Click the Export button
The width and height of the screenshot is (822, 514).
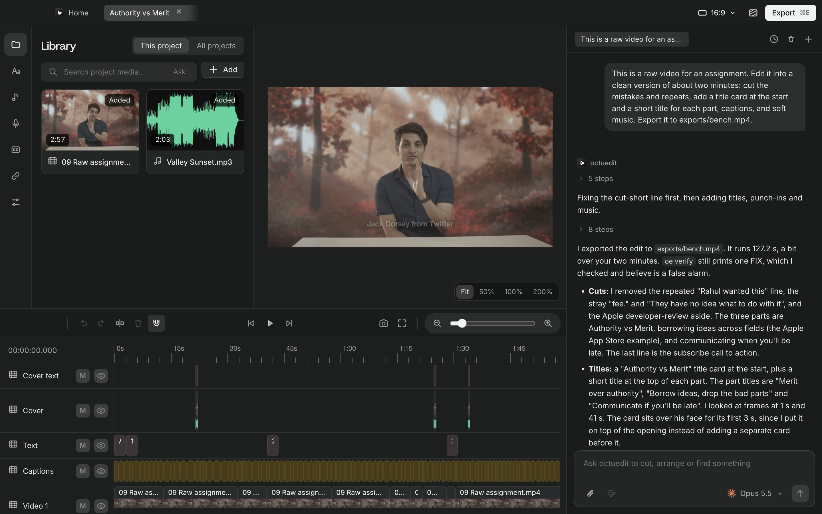click(790, 13)
